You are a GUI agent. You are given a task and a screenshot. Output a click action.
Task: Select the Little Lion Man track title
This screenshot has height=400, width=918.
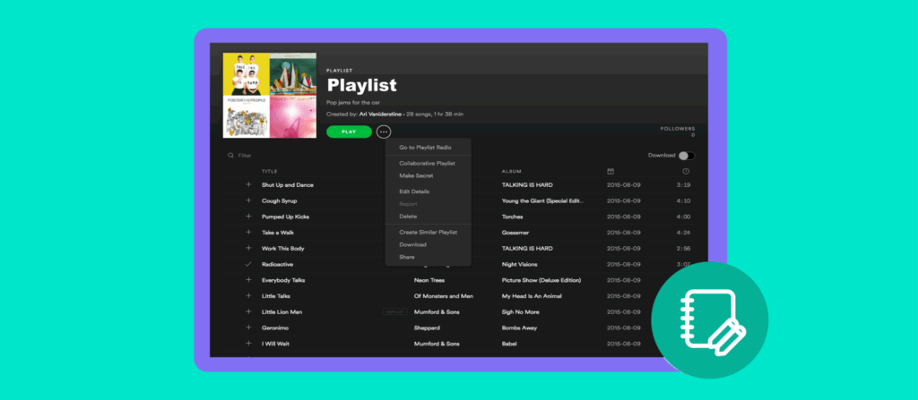tap(281, 311)
